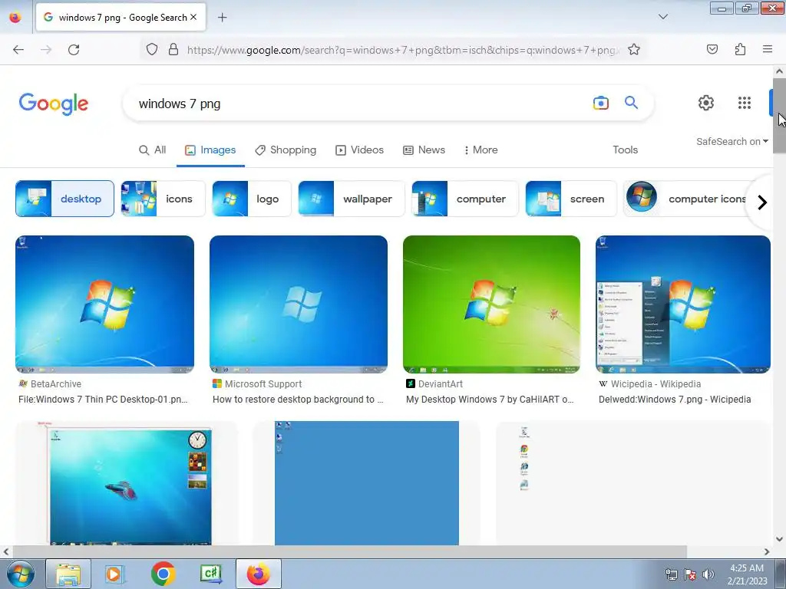Image resolution: width=786 pixels, height=589 pixels.
Task: Show more filter chips with right chevron
Action: tap(762, 202)
